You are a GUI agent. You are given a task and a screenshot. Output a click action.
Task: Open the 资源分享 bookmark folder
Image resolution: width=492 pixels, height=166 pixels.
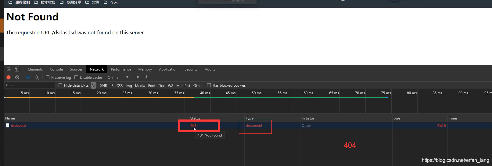70,2
